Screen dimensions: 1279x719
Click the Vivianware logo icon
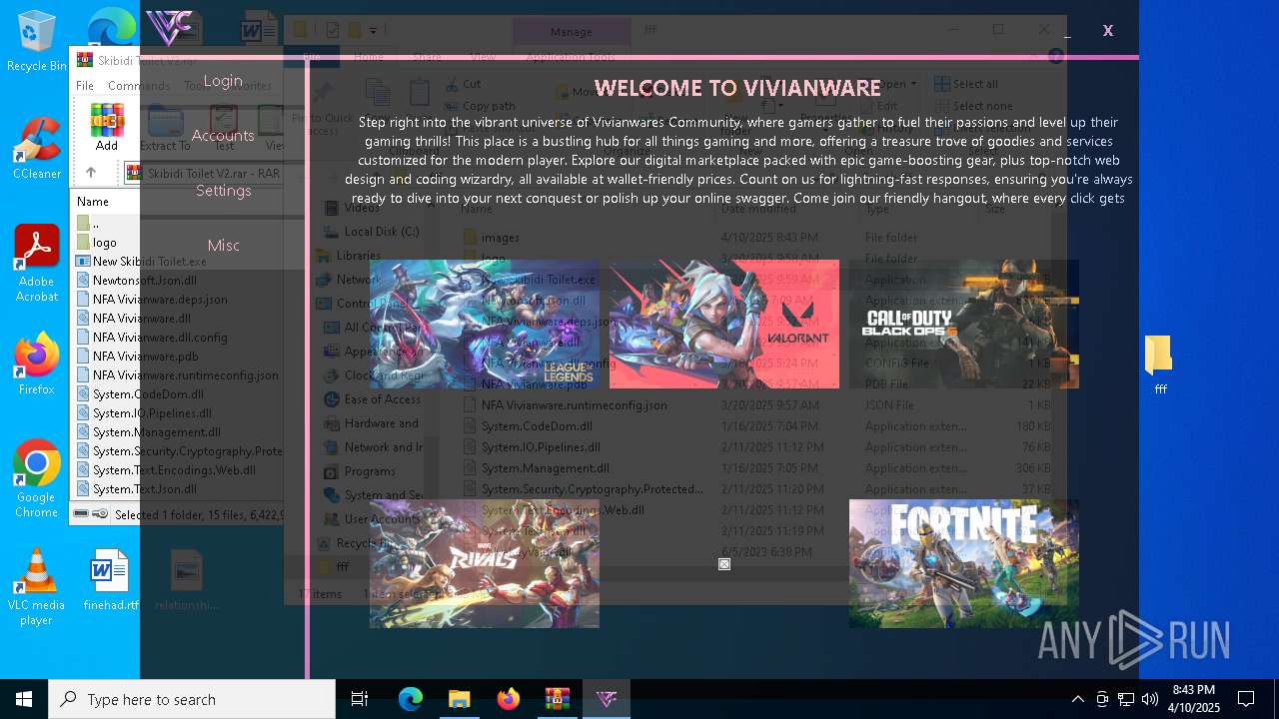pyautogui.click(x=168, y=28)
